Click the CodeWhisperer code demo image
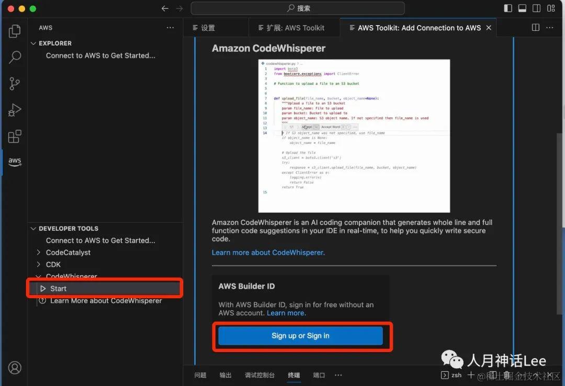The width and height of the screenshot is (565, 386). 354,136
